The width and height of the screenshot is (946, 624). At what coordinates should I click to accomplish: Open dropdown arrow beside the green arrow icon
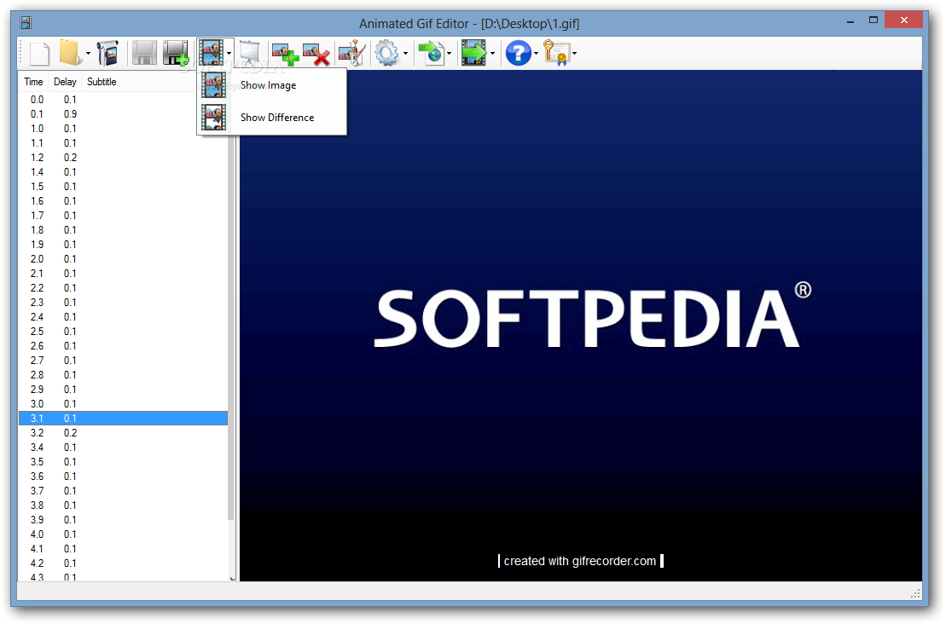coord(492,54)
